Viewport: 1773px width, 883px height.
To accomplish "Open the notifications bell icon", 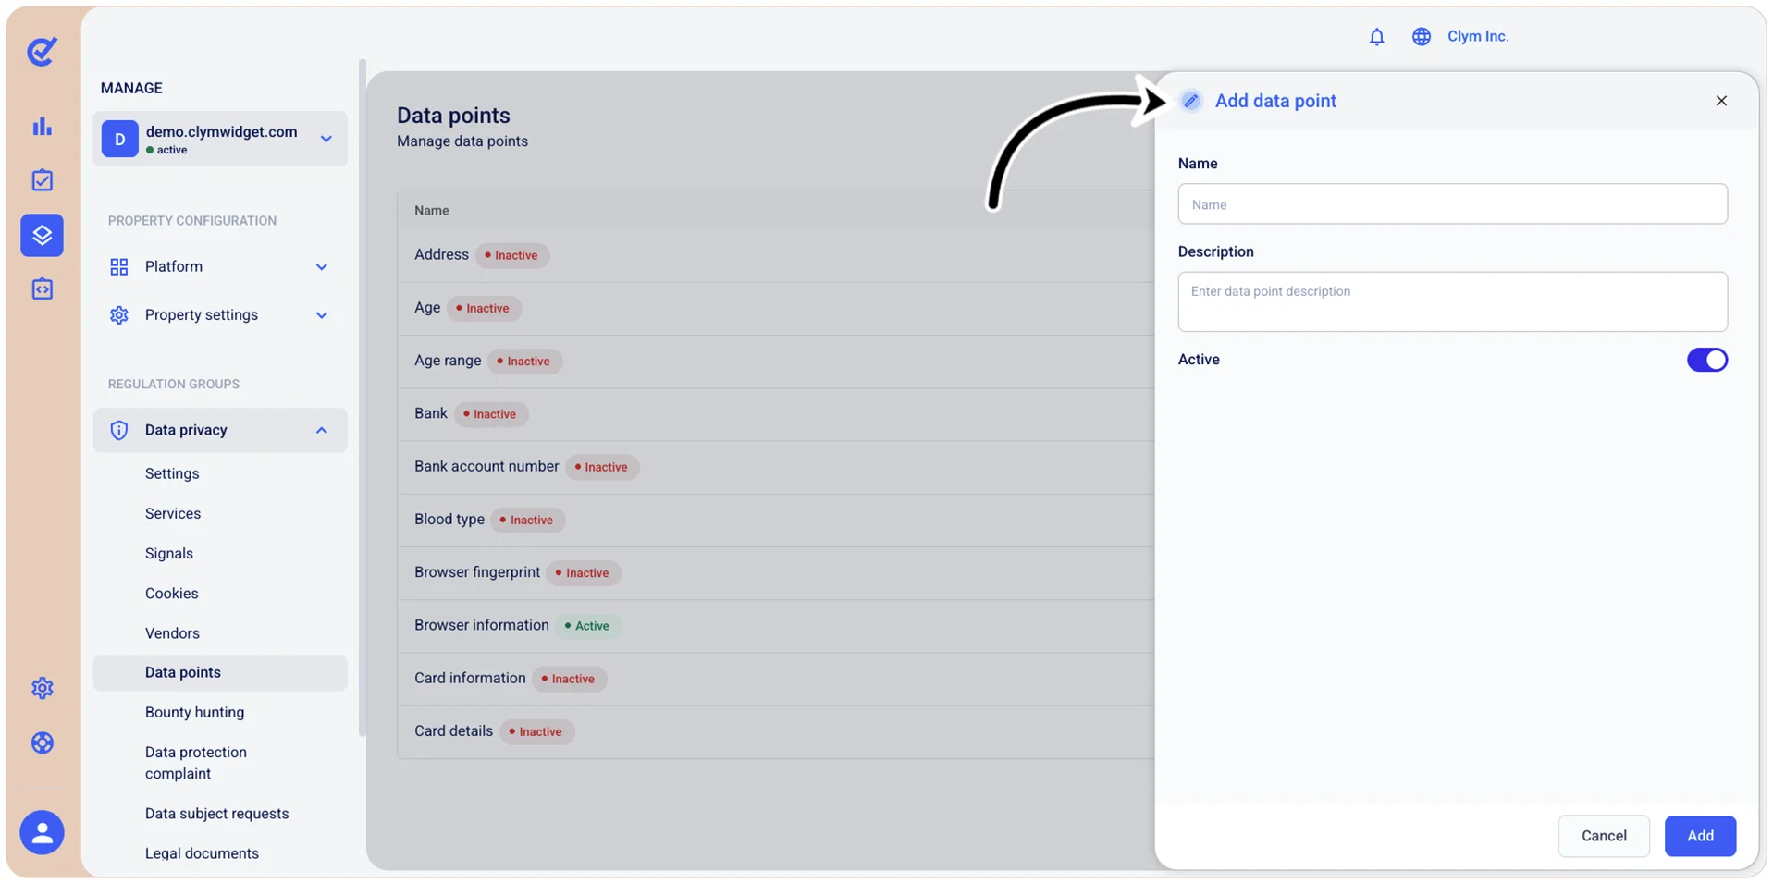I will pyautogui.click(x=1376, y=36).
